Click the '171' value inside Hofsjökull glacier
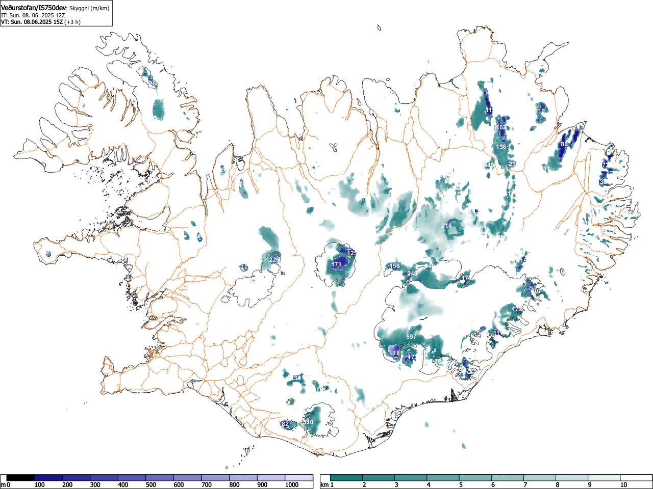This screenshot has width=653, height=489. pyautogui.click(x=336, y=264)
